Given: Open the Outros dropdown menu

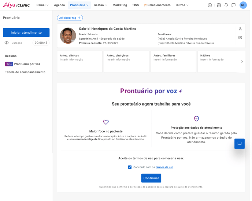Looking at the screenshot, I should click(182, 5).
